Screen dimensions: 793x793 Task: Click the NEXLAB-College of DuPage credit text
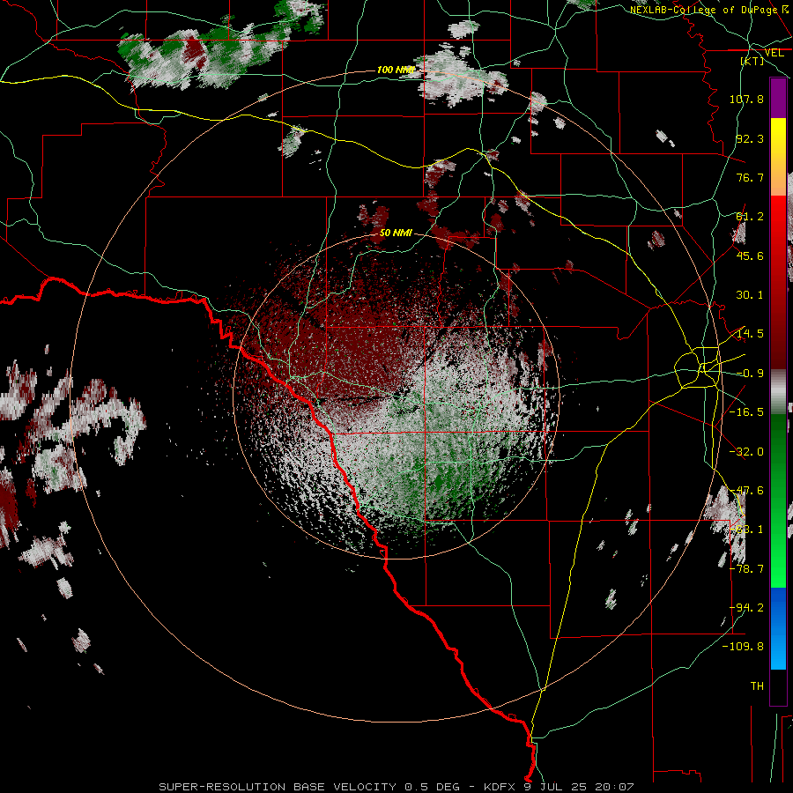tap(703, 10)
